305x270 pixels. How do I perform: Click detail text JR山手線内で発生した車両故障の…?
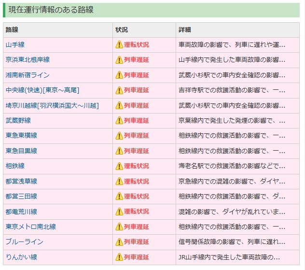point(229,257)
